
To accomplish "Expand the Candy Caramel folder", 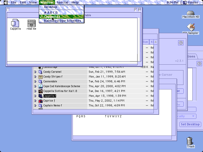I will [36, 72].
